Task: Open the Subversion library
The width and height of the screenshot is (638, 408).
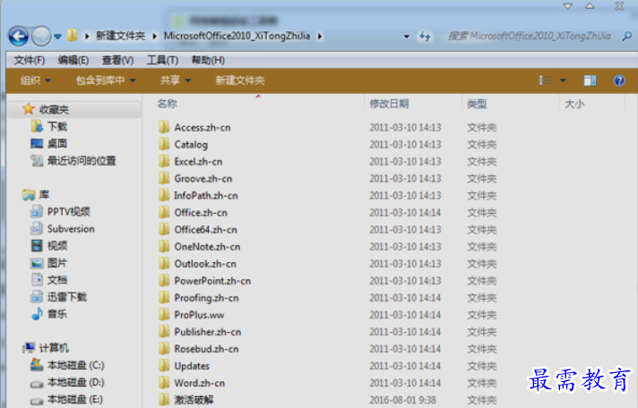Action: coord(71,229)
